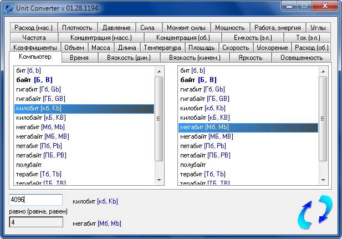Screen dimensions: 342x239
Task: Switch to the Давление tab
Action: tap(116, 28)
